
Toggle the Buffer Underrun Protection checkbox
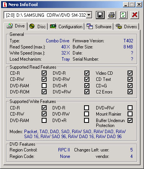point(130,120)
